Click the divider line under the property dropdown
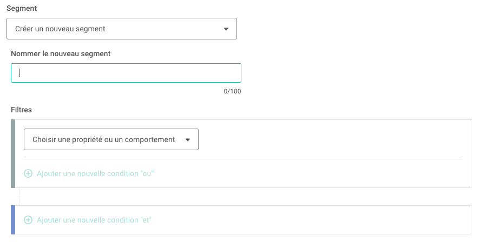This screenshot has width=480, height=242. 243,159
